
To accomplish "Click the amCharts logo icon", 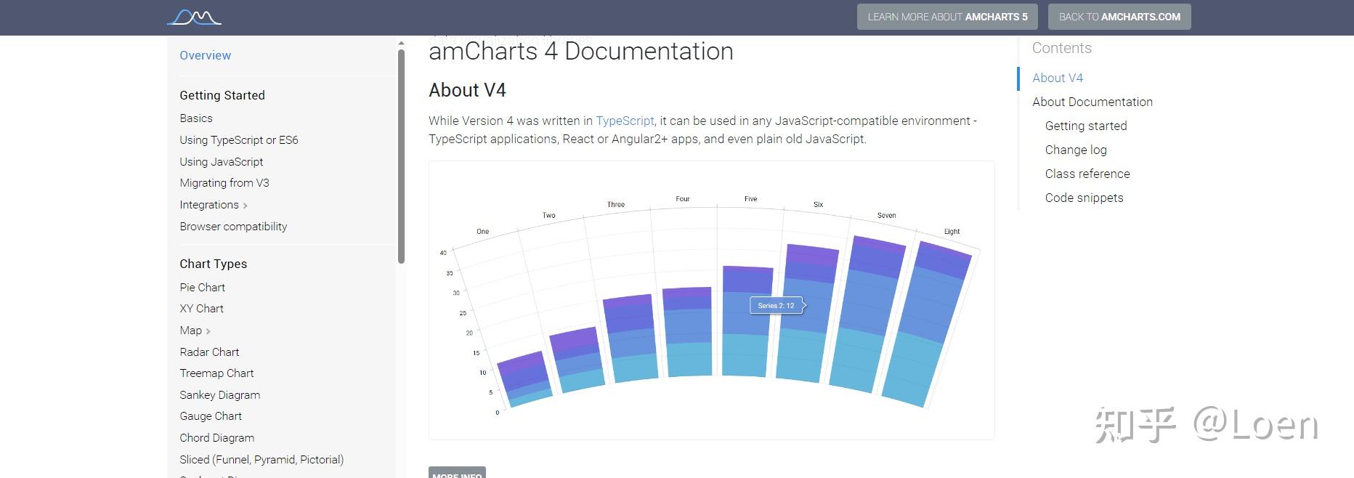I will pos(194,17).
